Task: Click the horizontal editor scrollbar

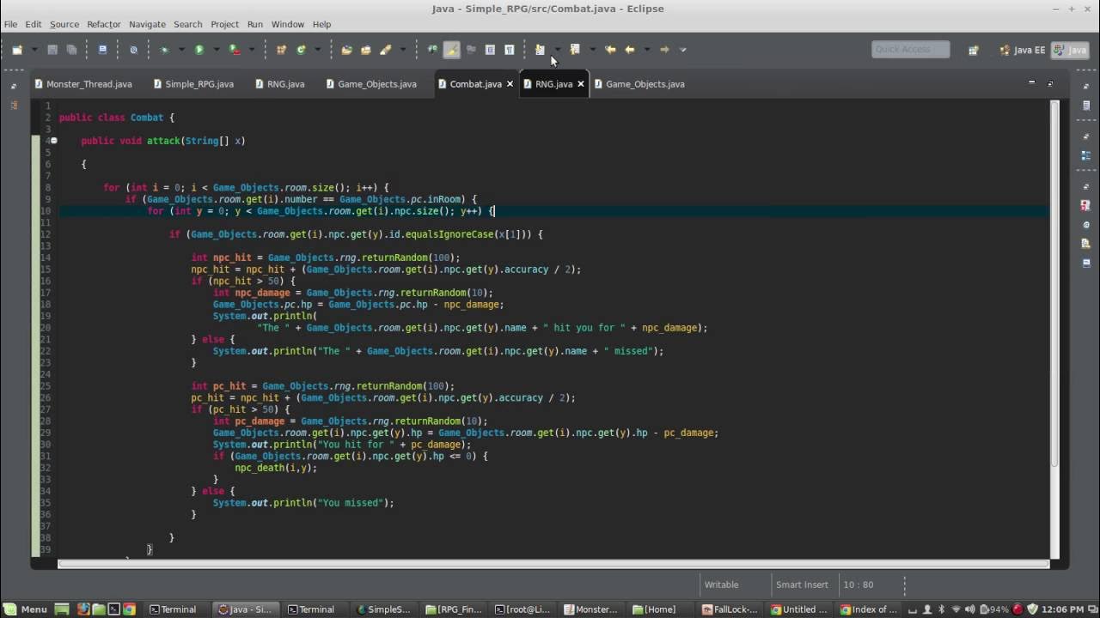Action: tap(553, 564)
